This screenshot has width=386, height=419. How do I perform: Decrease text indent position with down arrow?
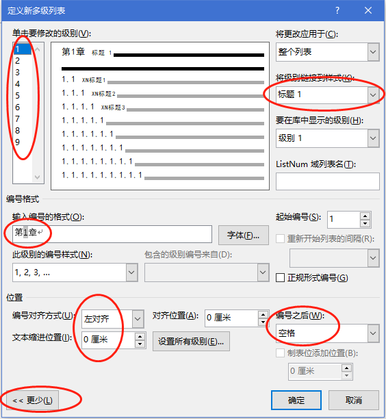[140, 344]
